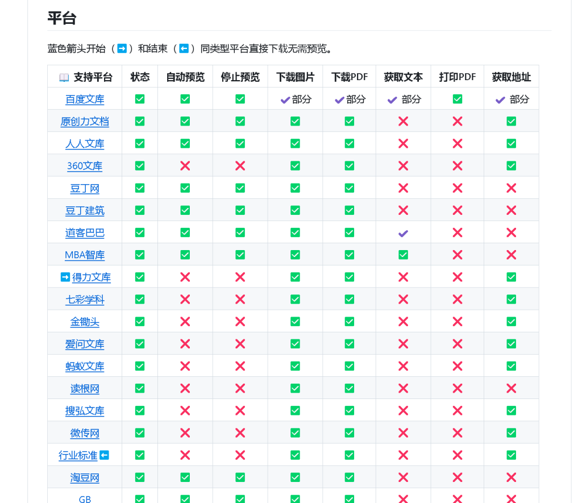Viewport: 582px width, 503px height.
Task: Click the 平台 section heading
Action: [62, 18]
